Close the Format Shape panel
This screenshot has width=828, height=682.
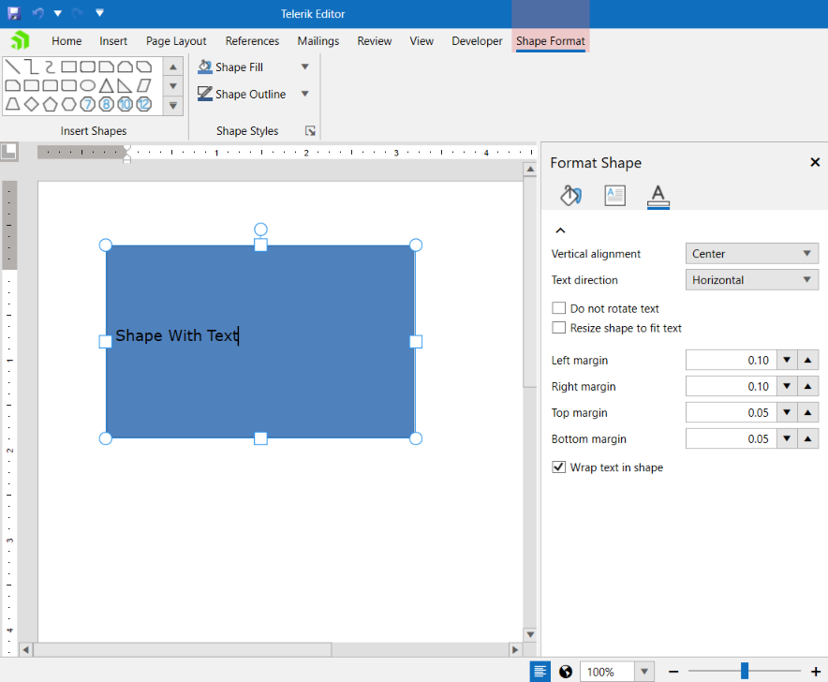click(815, 161)
